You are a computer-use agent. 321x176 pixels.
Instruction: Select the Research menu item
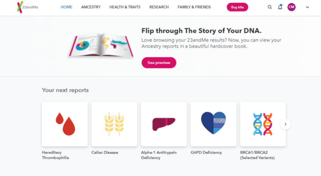tap(159, 7)
